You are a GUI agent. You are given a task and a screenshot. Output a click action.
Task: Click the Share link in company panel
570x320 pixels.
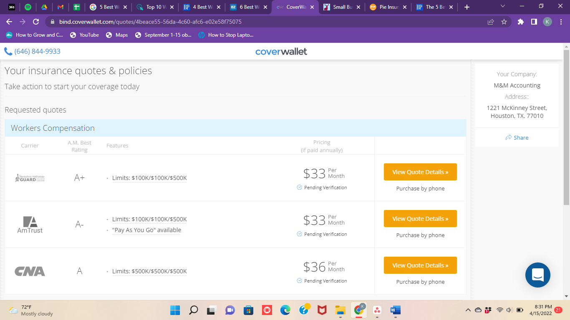pos(517,137)
